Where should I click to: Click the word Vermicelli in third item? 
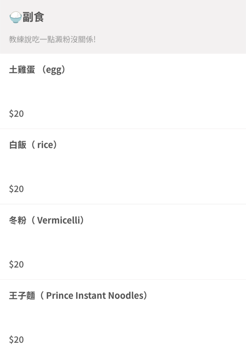pyautogui.click(x=59, y=220)
